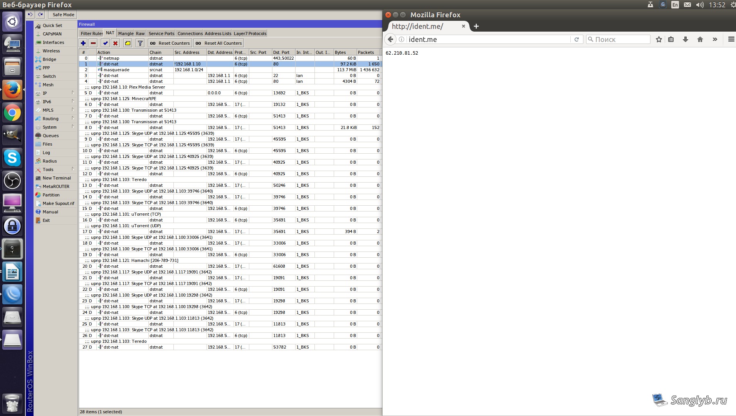This screenshot has width=736, height=416.
Task: Click Firefox search field
Action: coord(618,39)
